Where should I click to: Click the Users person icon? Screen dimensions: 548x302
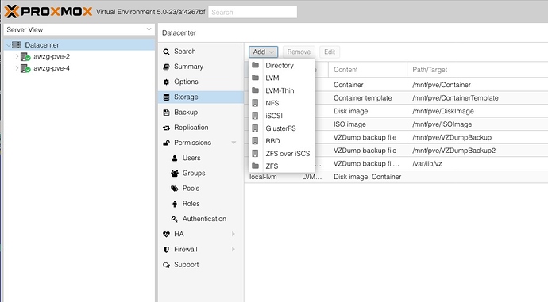(175, 159)
